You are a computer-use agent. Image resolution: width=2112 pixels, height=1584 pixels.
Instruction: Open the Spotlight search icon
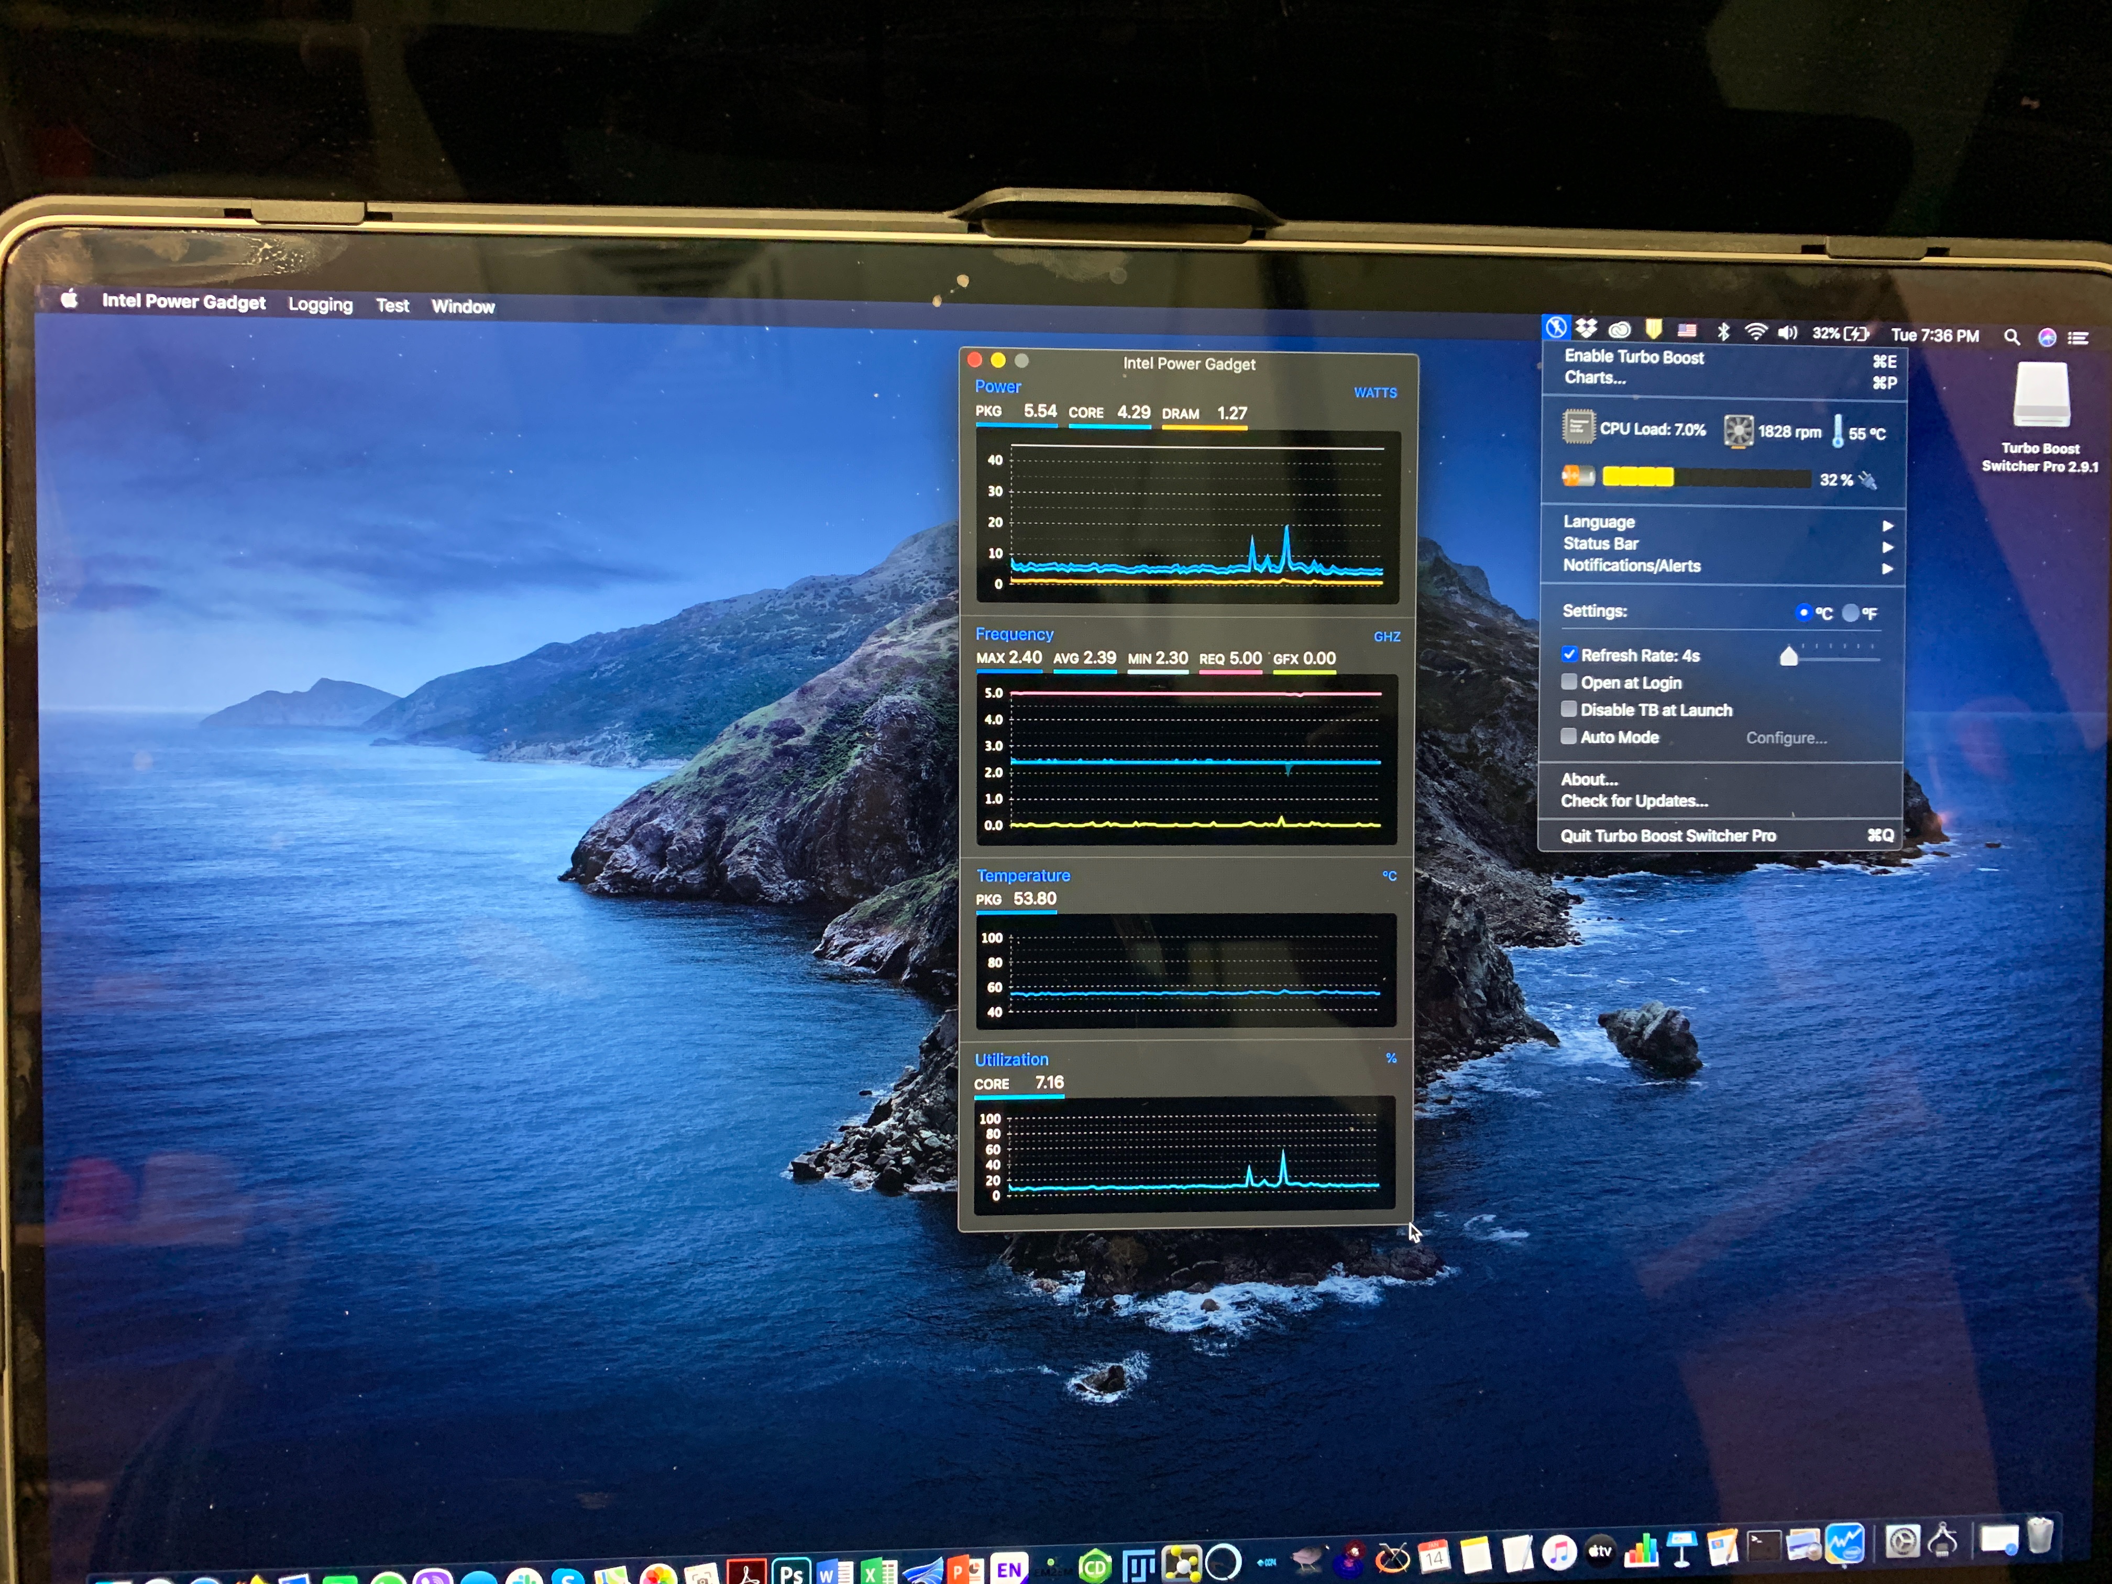[x=2012, y=337]
